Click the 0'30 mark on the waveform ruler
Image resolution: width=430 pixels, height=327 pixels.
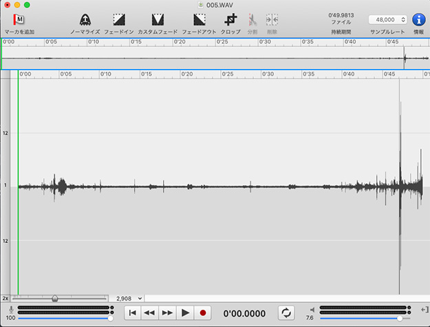[x=268, y=74]
